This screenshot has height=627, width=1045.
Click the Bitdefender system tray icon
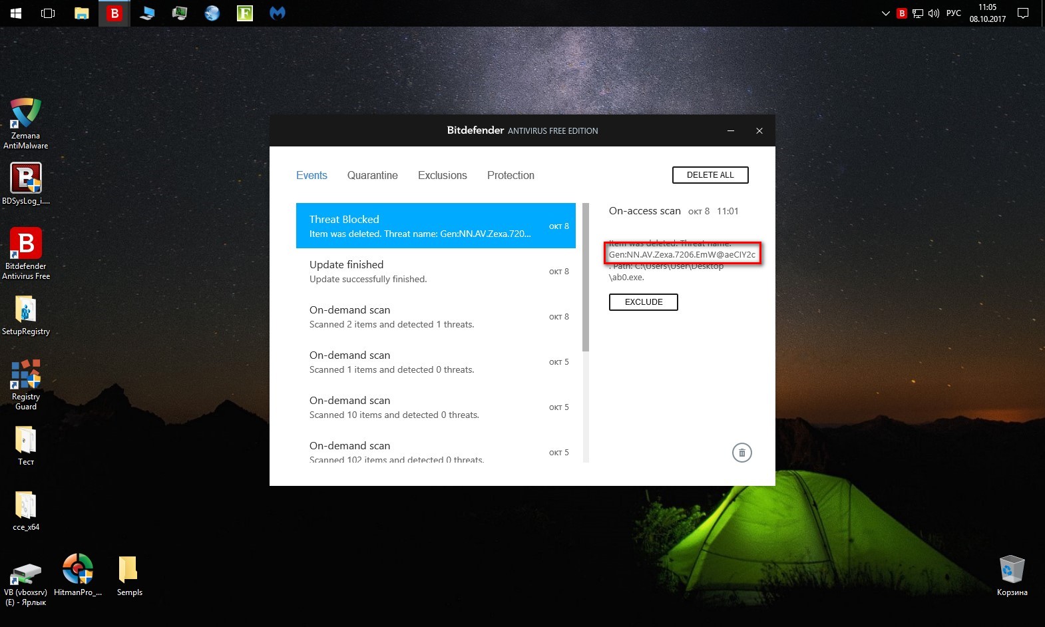click(x=902, y=13)
